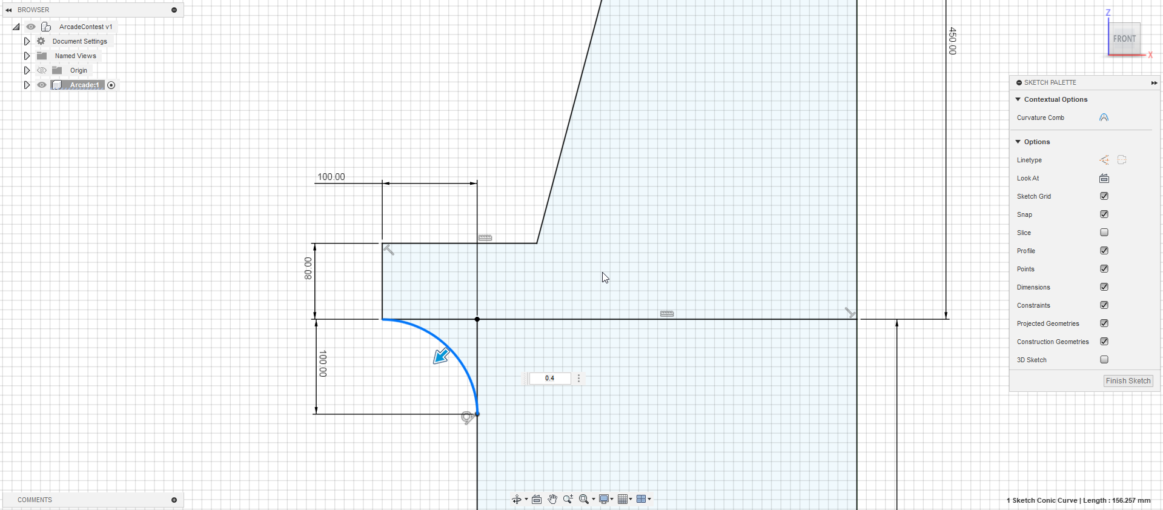Set Linetype to centerline icon
The width and height of the screenshot is (1163, 510).
(1122, 160)
